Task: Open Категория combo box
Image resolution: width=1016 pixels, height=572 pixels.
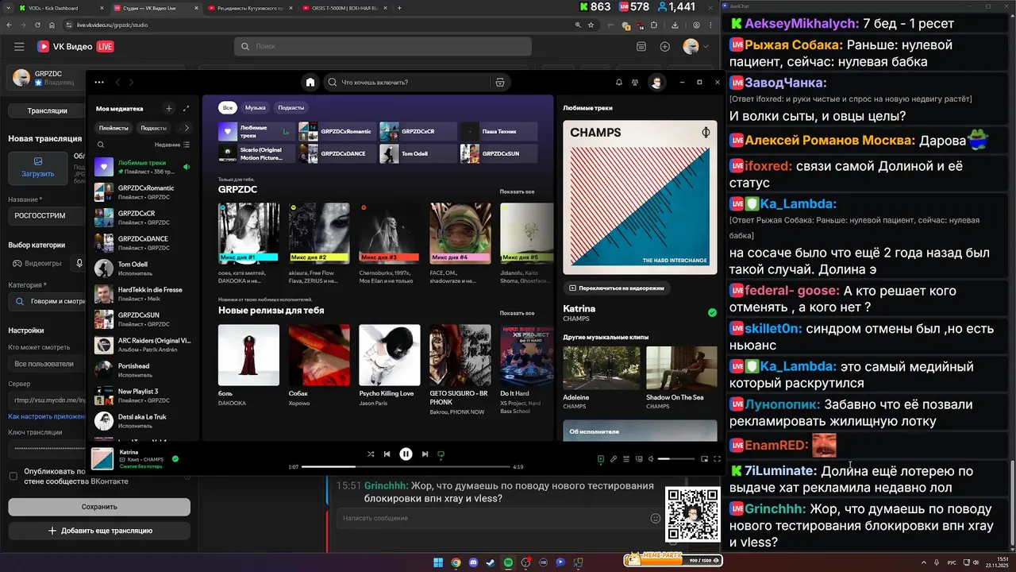Action: [x=48, y=302]
